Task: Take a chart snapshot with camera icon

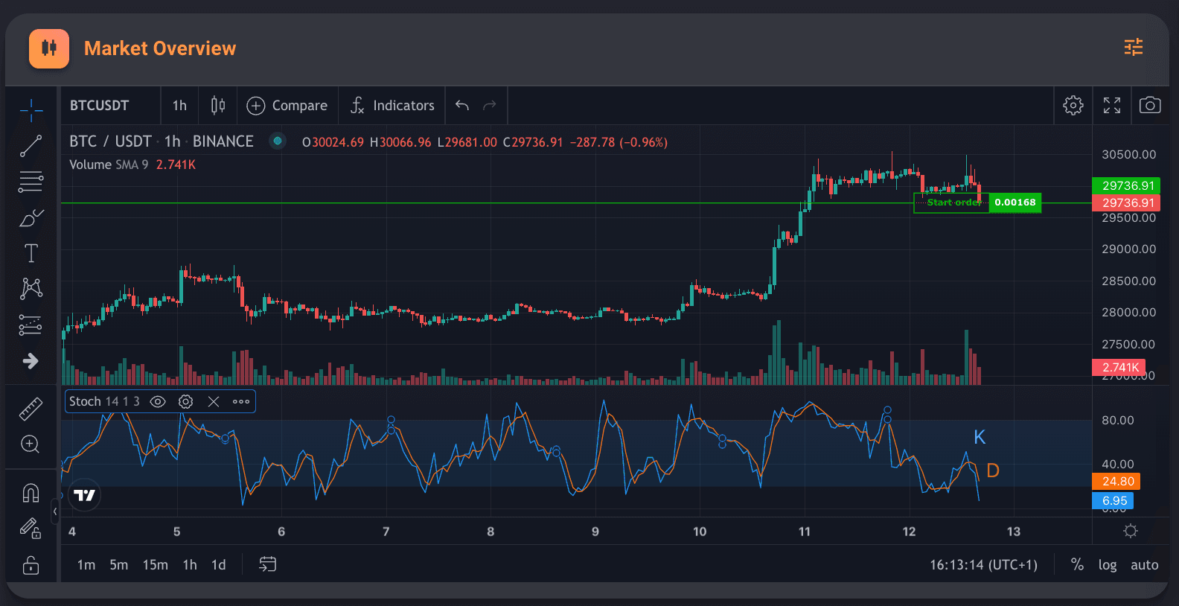Action: coord(1150,106)
